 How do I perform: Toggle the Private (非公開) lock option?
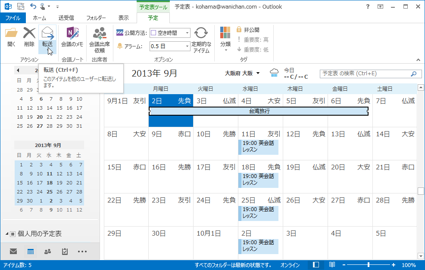click(248, 30)
